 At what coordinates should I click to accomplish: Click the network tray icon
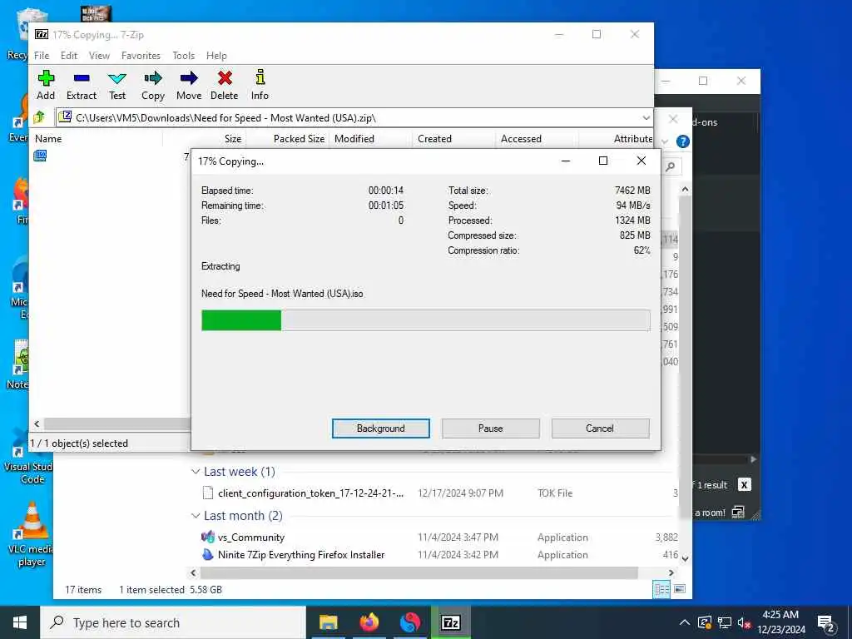click(725, 622)
